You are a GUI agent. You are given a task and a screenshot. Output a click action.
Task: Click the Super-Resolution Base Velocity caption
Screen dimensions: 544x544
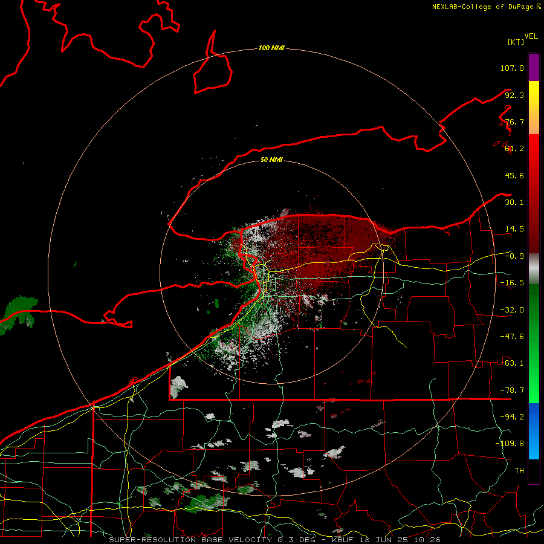click(274, 540)
